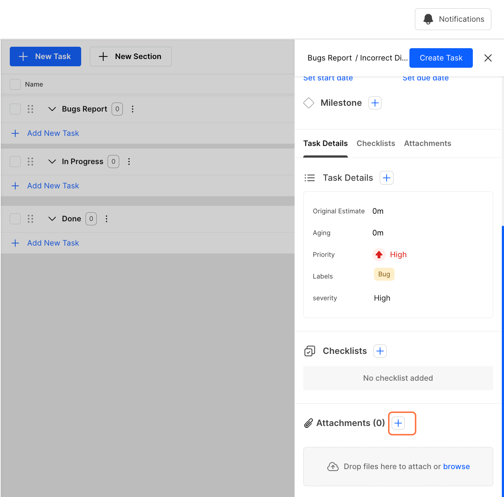Click the red High priority arrow icon
The width and height of the screenshot is (504, 497).
tap(379, 255)
